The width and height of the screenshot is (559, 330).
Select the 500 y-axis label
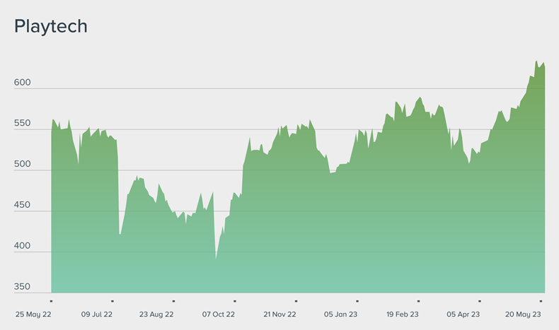(23, 164)
